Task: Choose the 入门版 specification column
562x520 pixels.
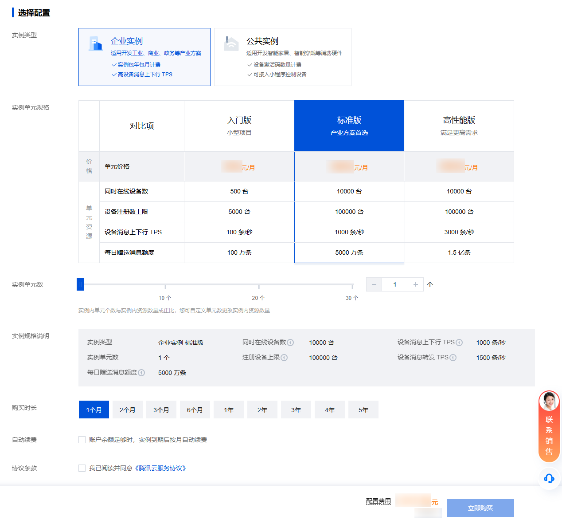Action: [x=239, y=126]
